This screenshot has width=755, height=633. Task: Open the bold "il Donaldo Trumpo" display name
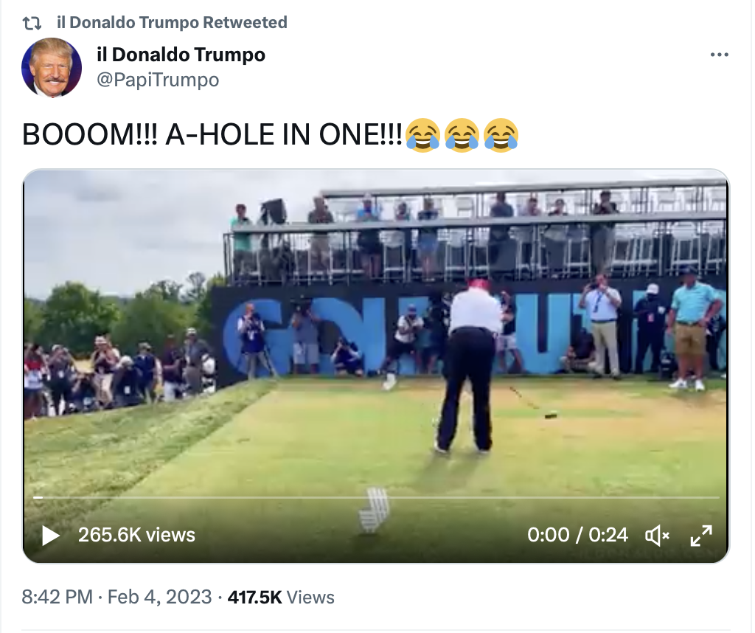pos(181,55)
